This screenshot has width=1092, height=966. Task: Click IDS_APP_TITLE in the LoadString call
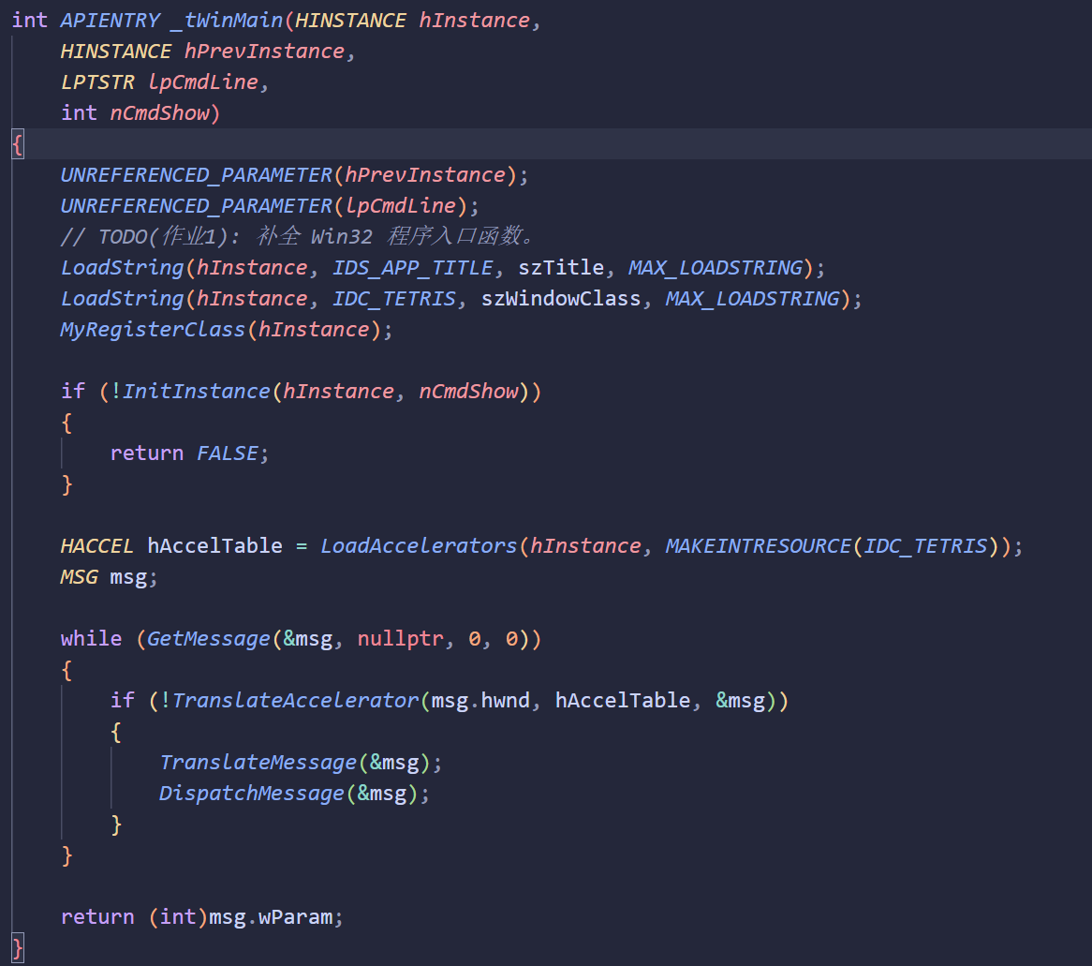413,268
